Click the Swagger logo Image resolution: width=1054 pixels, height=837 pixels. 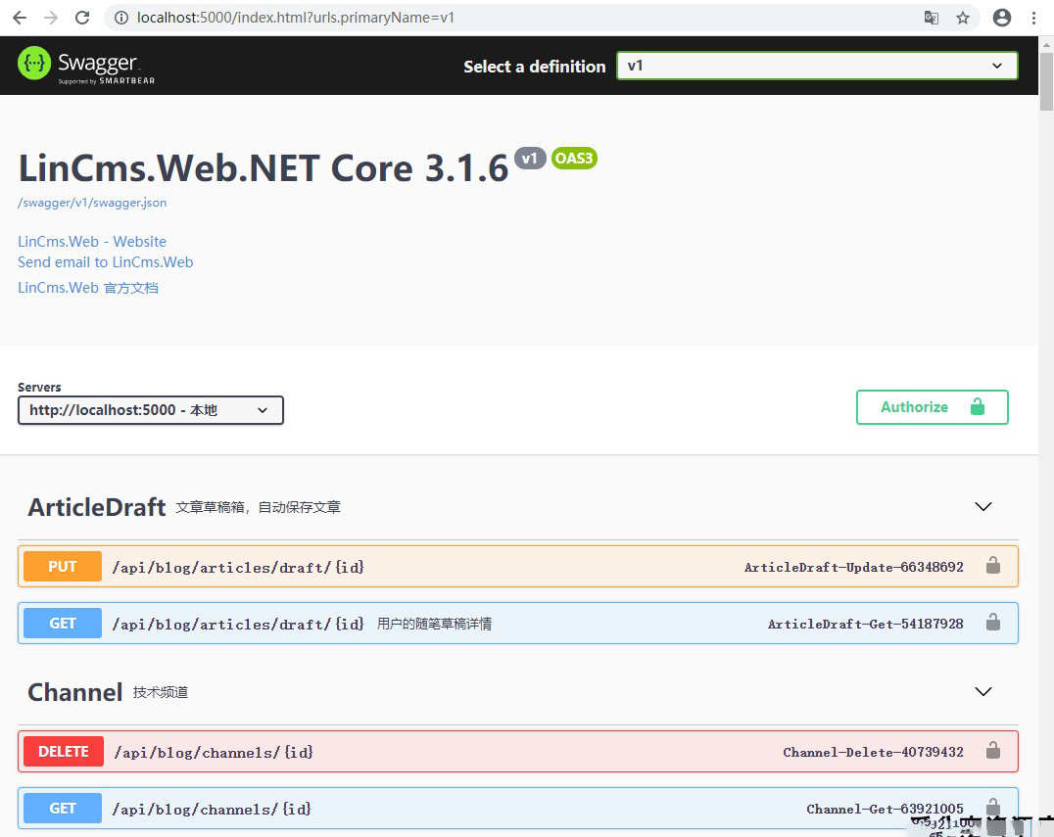tap(86, 66)
